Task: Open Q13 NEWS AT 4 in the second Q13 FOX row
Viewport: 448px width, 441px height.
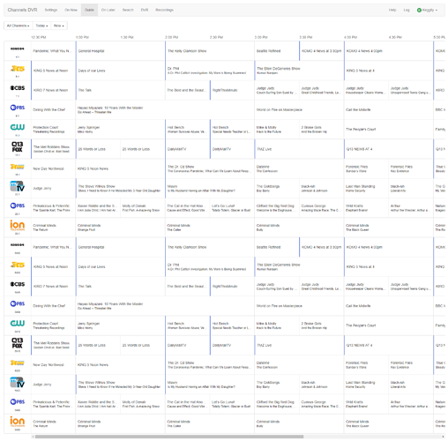Action: (389, 345)
